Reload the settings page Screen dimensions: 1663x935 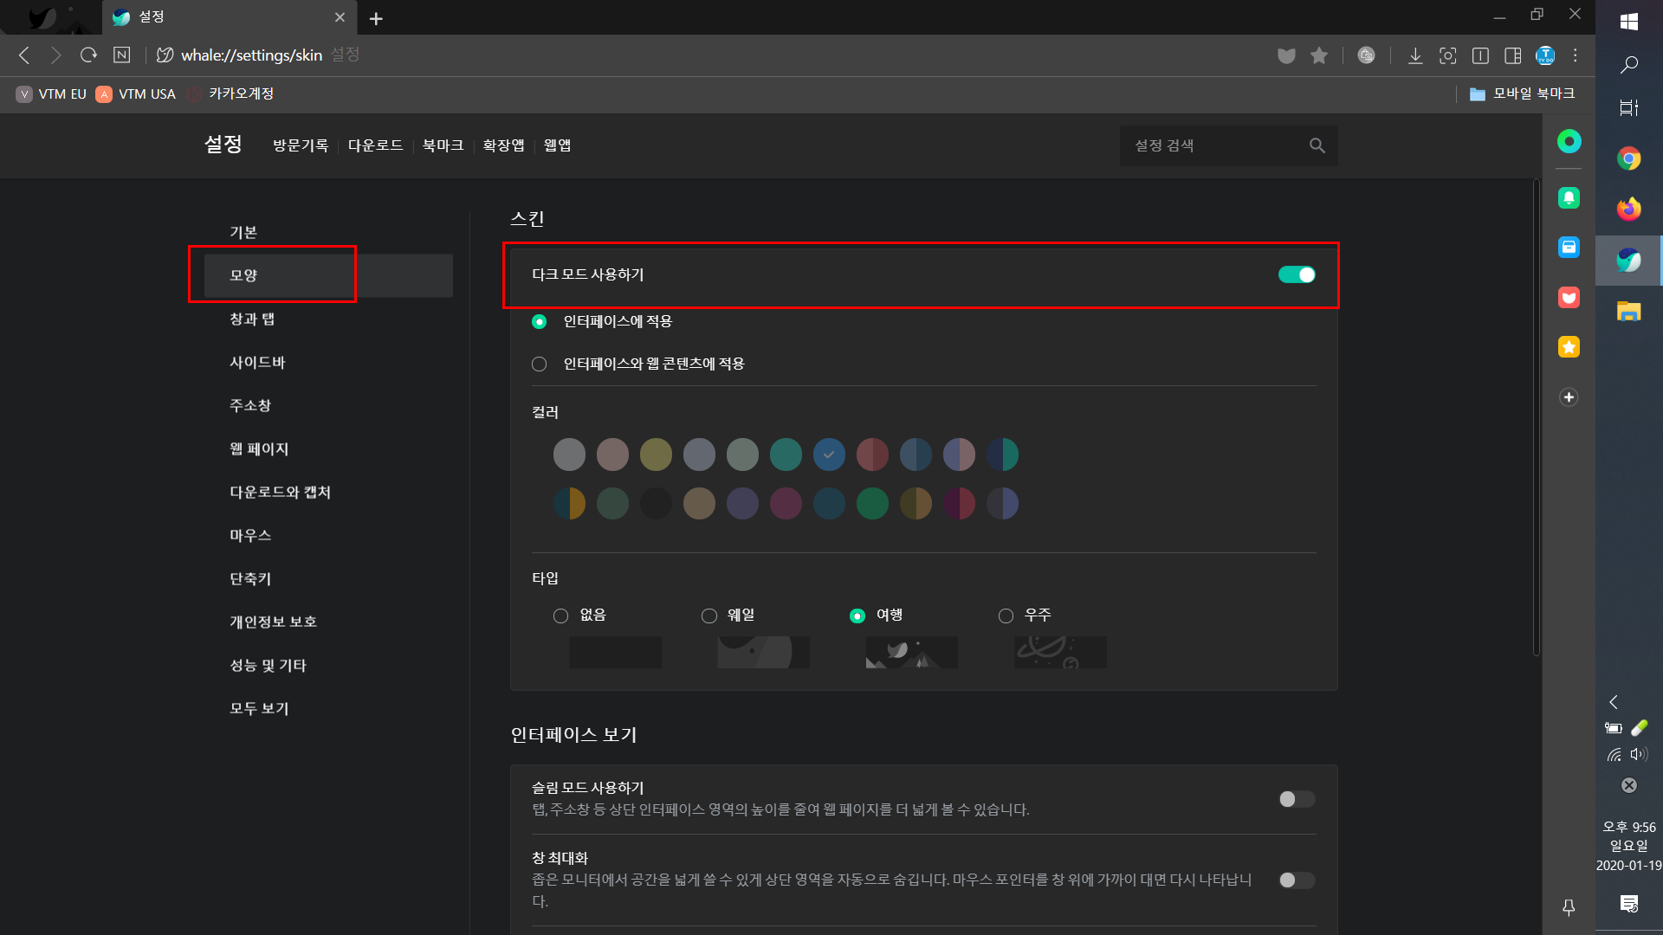point(88,55)
